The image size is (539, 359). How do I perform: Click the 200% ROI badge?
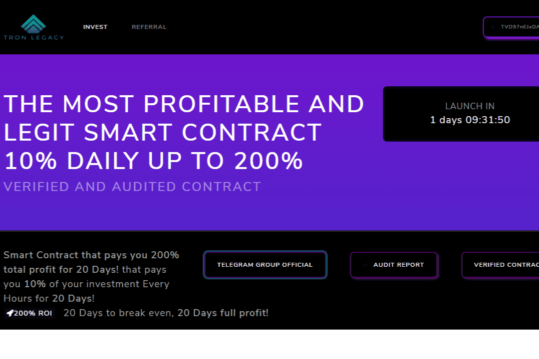[29, 314]
